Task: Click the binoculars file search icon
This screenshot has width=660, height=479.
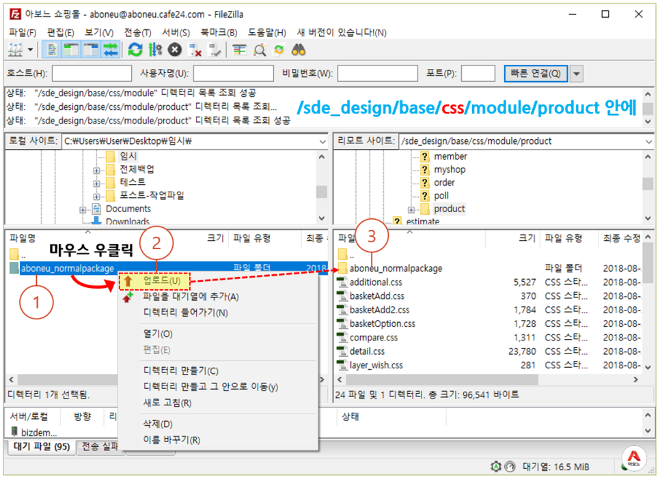Action: tap(299, 50)
